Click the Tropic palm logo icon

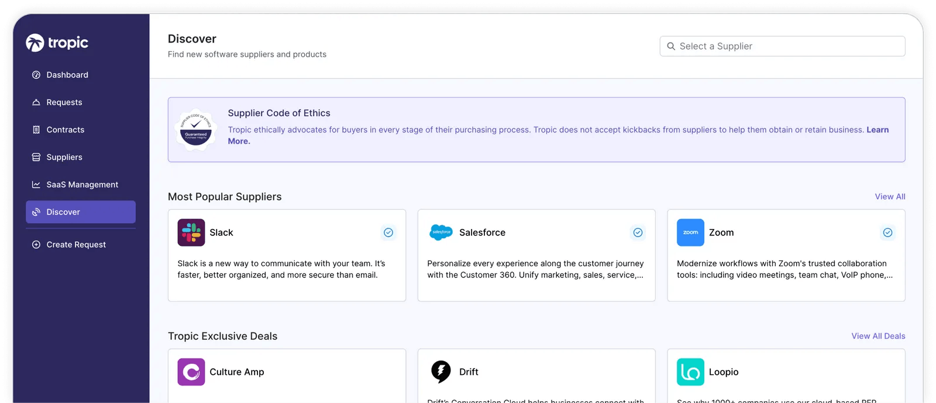35,43
